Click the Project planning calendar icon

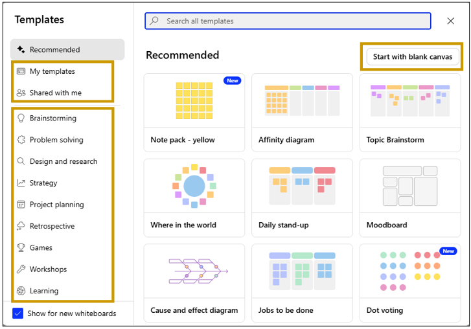point(21,205)
